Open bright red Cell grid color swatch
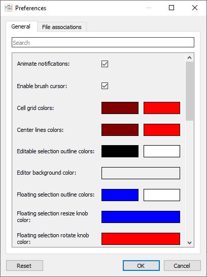207x277 pixels. tap(162, 108)
